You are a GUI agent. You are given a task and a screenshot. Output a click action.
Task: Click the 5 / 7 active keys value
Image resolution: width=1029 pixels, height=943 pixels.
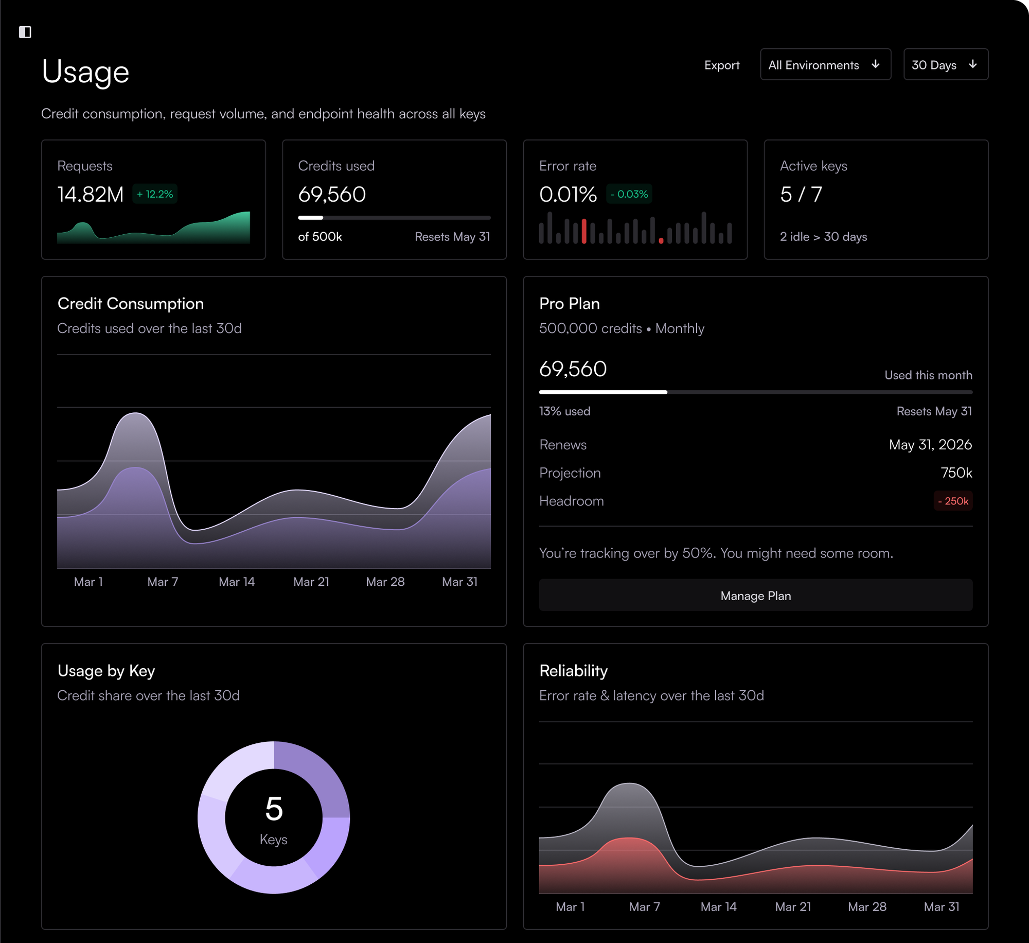(801, 194)
